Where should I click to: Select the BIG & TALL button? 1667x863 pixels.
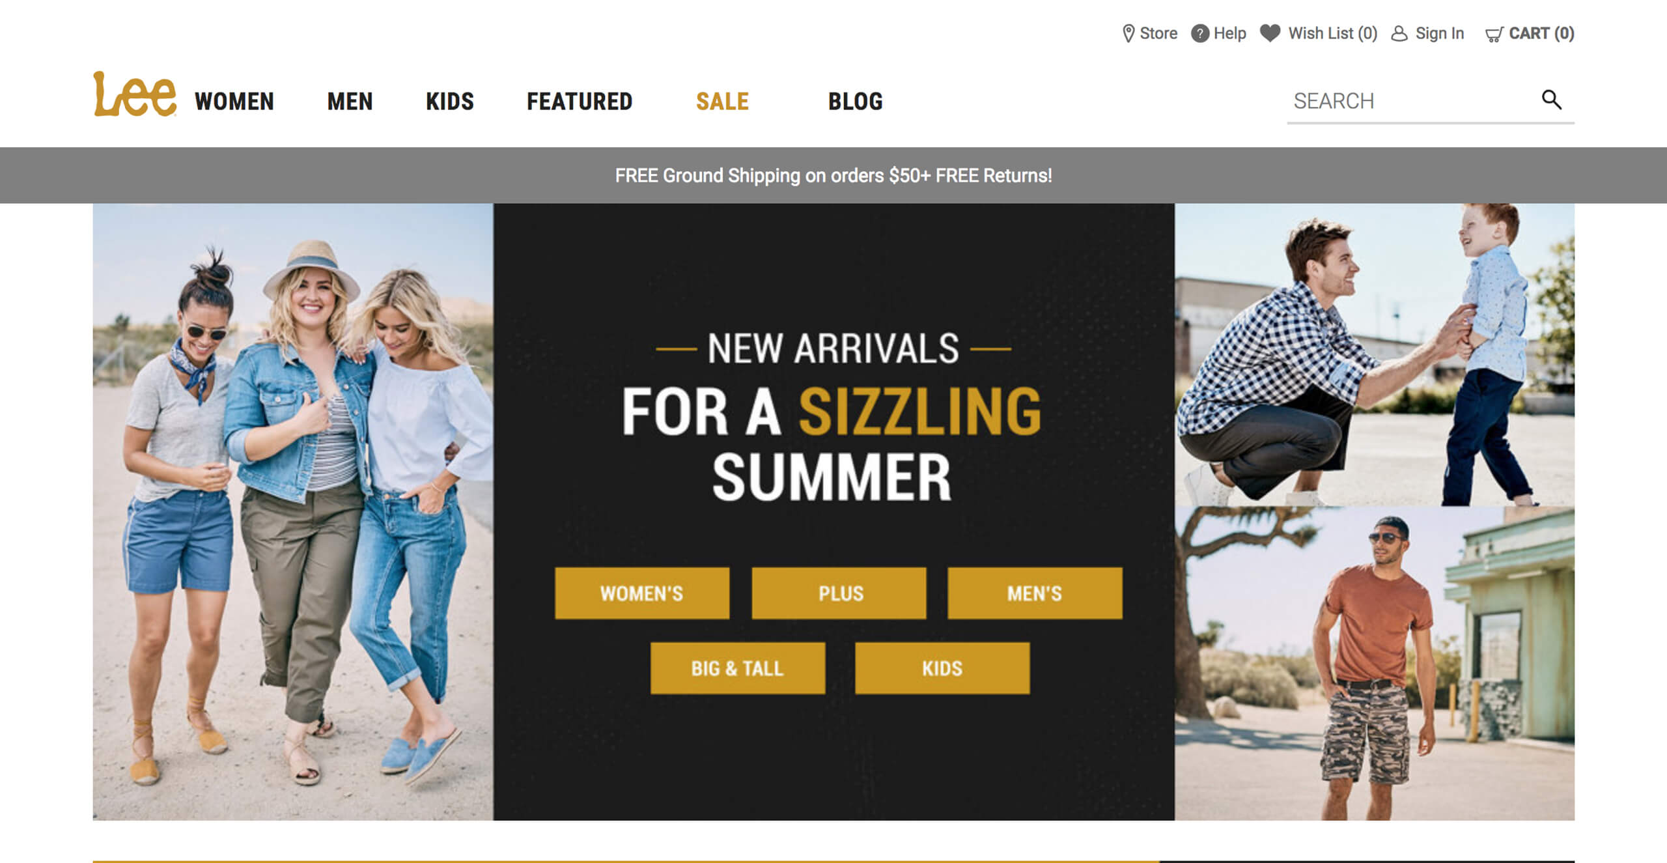tap(738, 668)
